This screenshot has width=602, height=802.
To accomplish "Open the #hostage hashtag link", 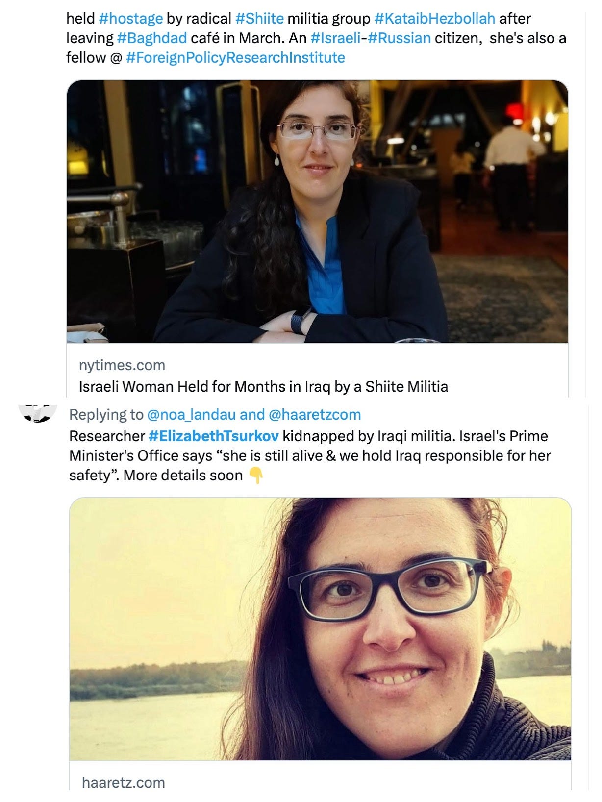I will [x=131, y=19].
